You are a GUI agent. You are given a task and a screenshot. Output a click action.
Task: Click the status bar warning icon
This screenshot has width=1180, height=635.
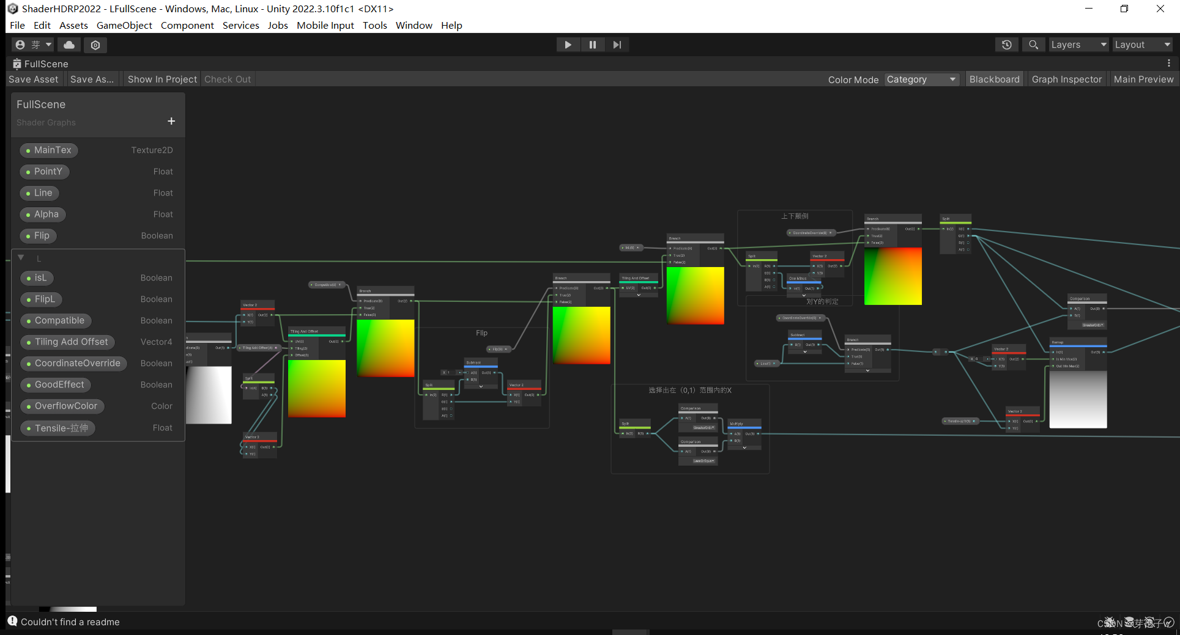13,621
